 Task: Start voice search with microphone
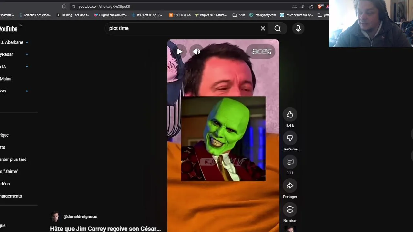point(298,28)
